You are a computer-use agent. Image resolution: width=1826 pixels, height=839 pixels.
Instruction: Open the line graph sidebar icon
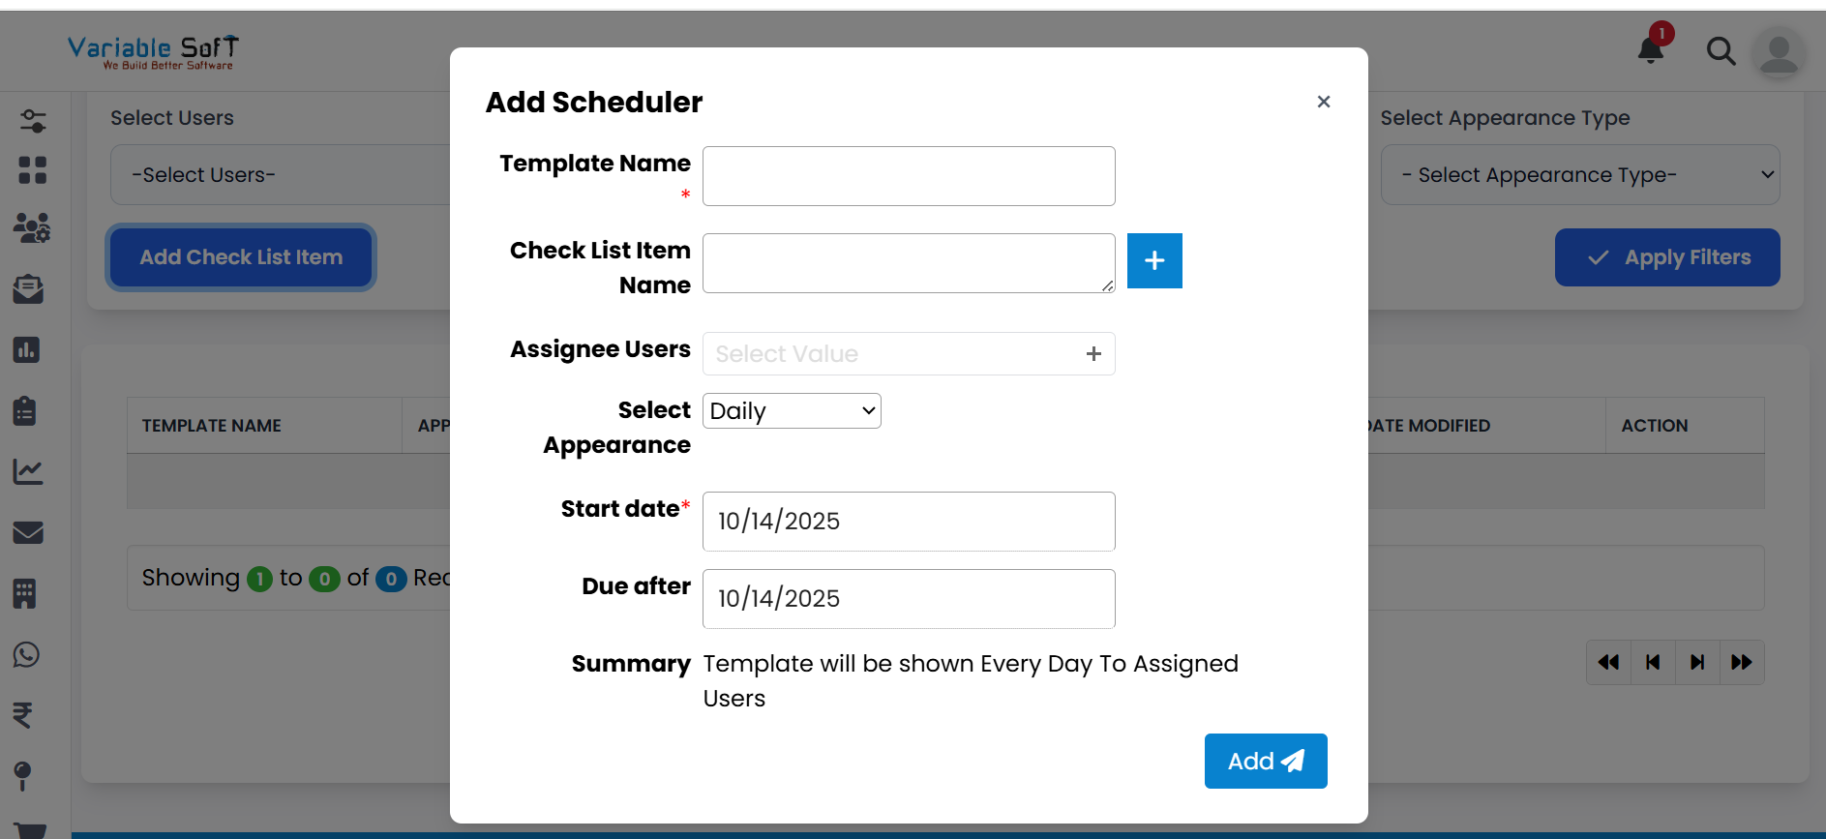[27, 471]
